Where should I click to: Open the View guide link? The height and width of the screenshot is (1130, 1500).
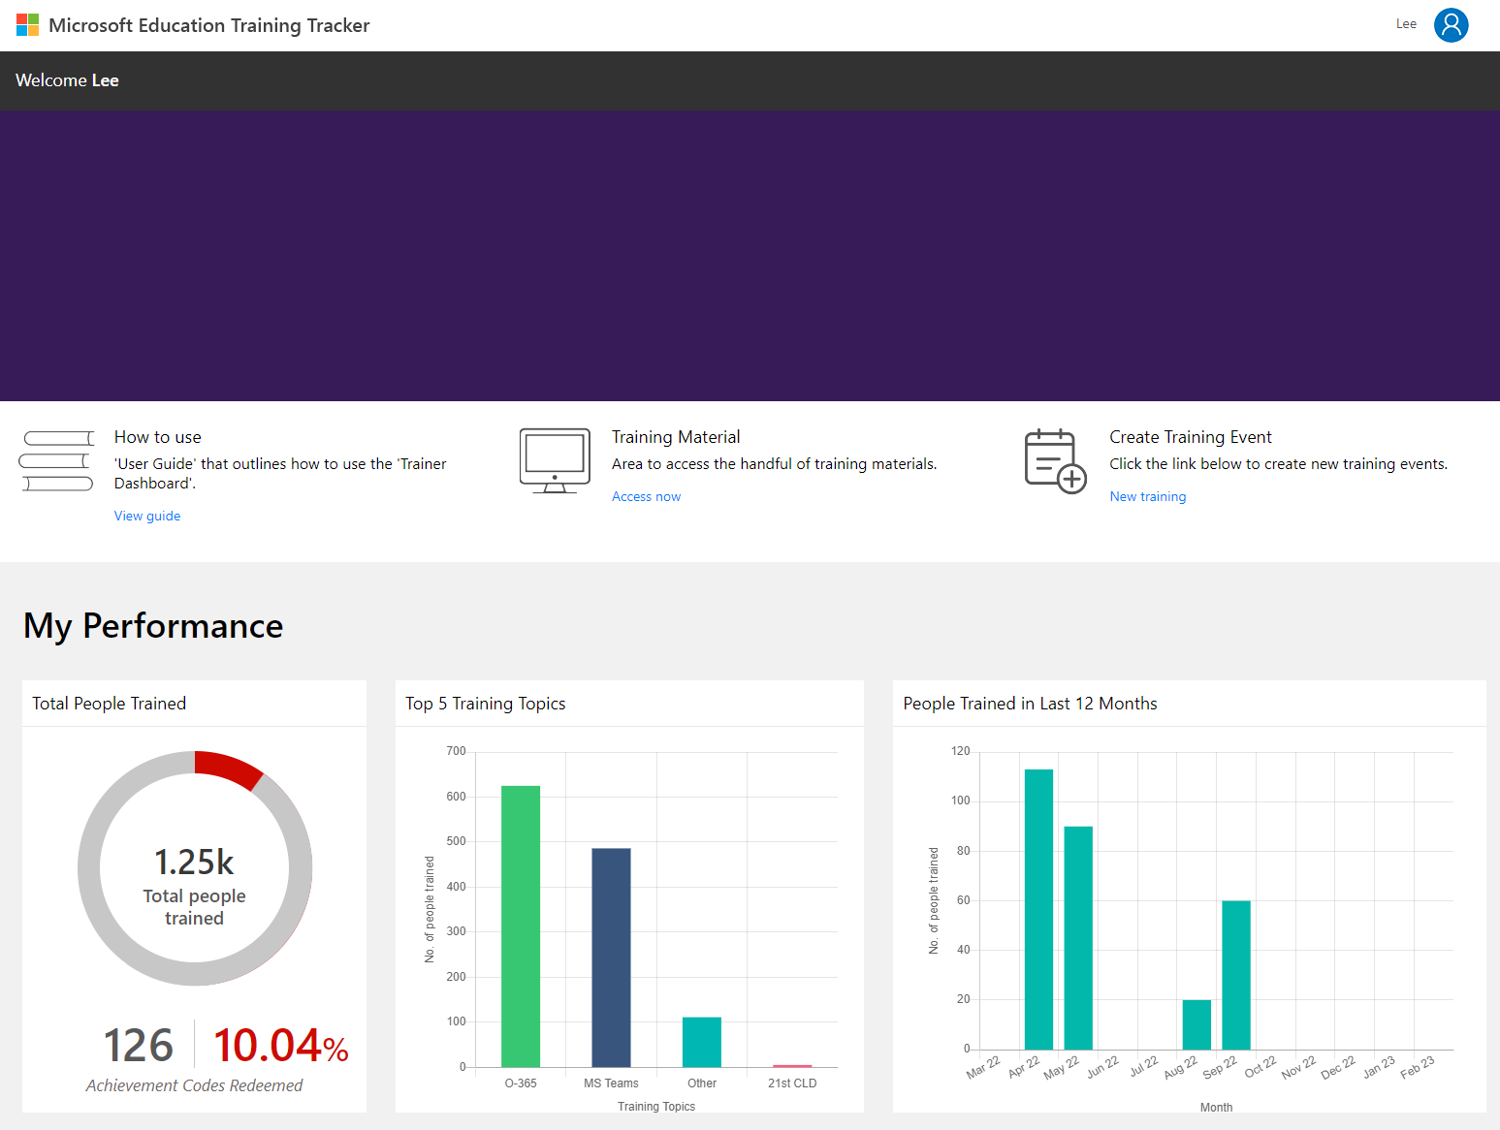click(147, 516)
